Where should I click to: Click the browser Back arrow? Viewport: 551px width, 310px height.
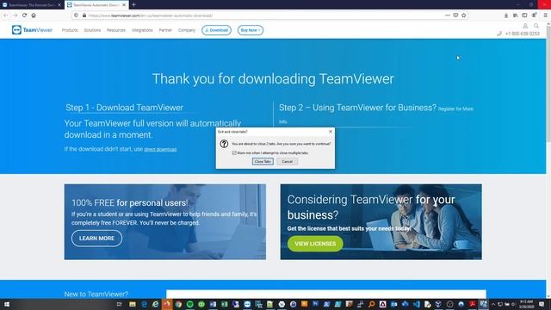(6, 15)
